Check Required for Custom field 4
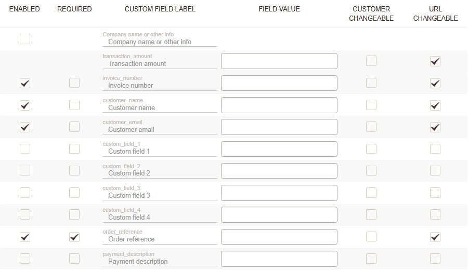468x270 pixels. [74, 214]
